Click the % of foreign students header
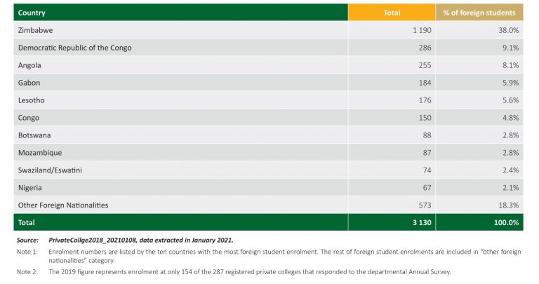The width and height of the screenshot is (539, 284). pyautogui.click(x=480, y=13)
